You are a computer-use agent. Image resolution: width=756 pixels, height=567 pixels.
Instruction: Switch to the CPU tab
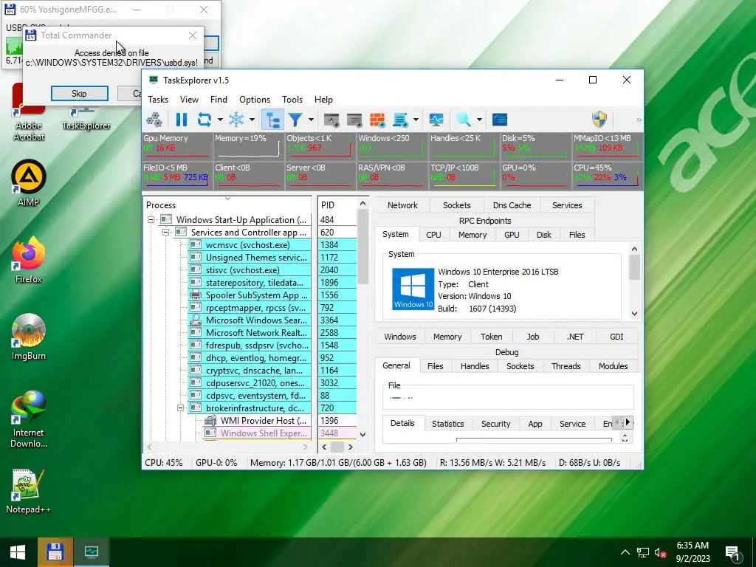coord(433,235)
